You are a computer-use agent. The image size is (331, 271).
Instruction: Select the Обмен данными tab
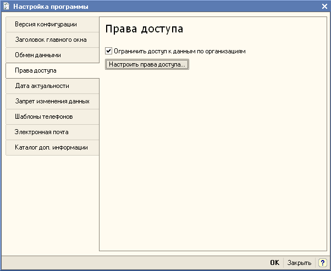click(x=38, y=55)
